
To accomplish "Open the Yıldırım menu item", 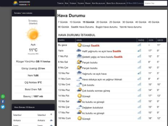I will pos(81,3).
